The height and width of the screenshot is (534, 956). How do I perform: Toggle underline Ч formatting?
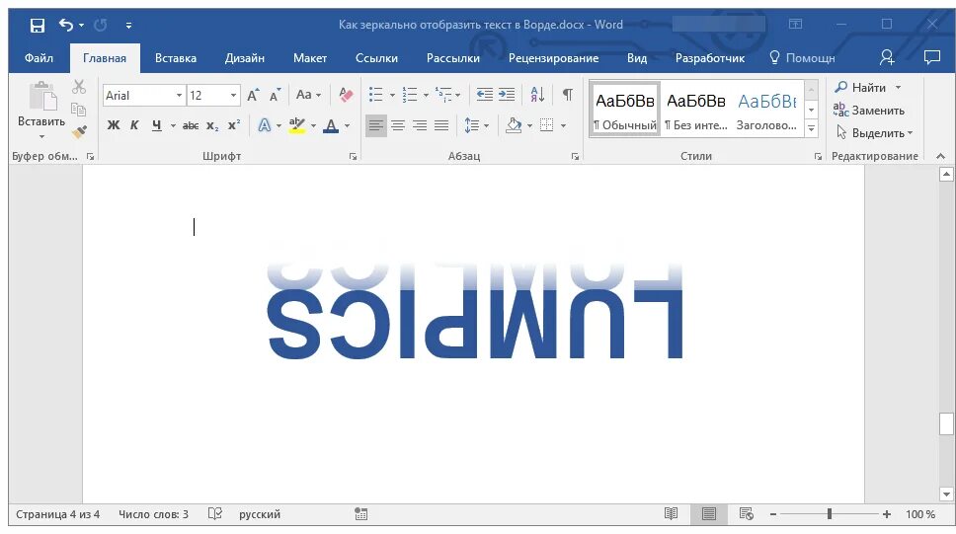tap(157, 125)
